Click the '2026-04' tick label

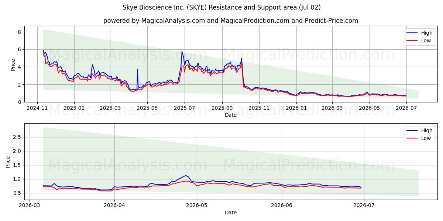[114, 206]
